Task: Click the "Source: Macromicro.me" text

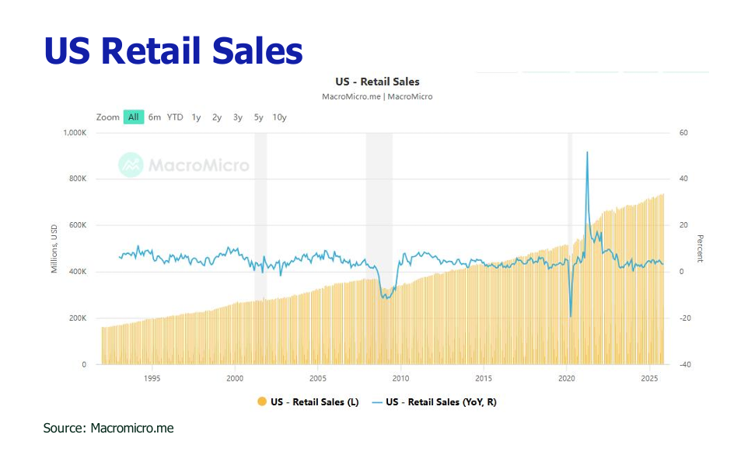Action: [x=108, y=428]
